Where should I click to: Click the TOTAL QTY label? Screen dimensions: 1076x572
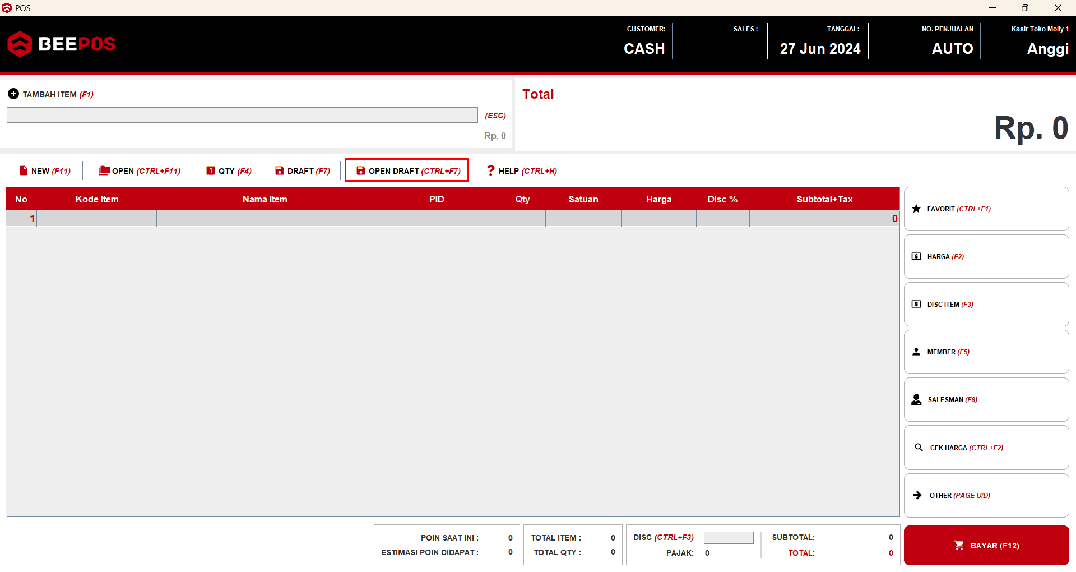(557, 552)
